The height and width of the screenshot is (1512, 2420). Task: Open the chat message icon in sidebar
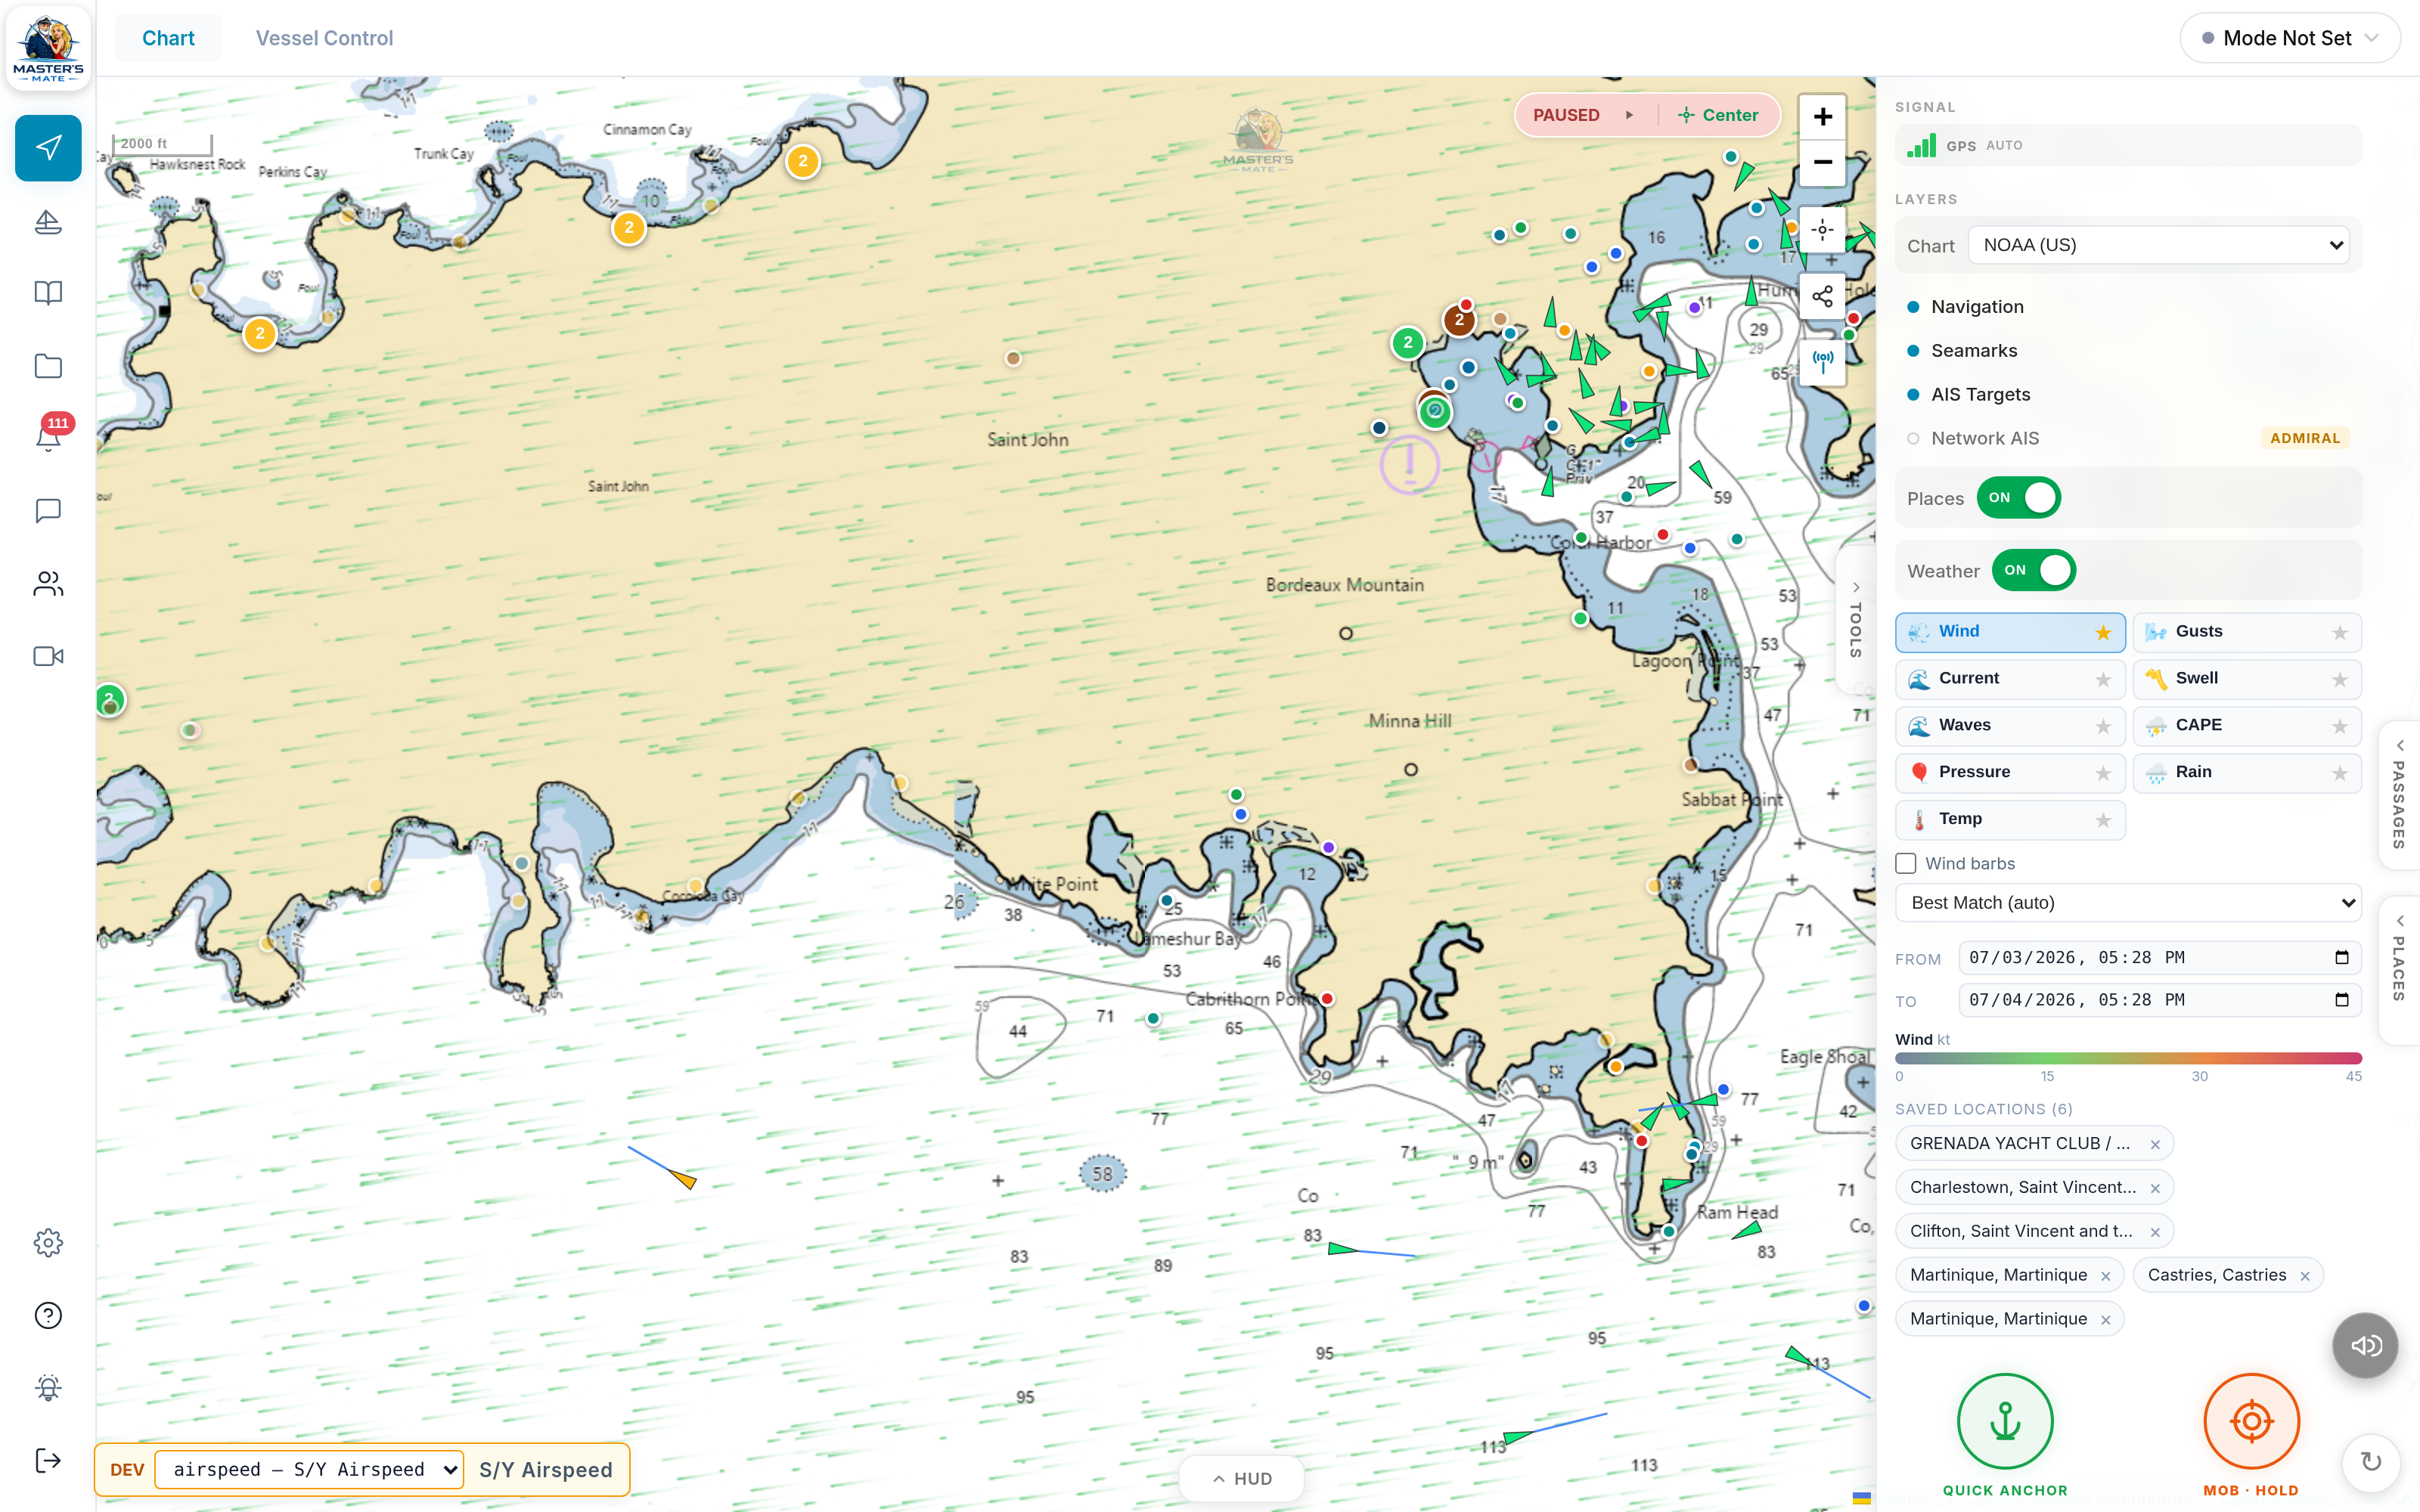click(x=48, y=511)
